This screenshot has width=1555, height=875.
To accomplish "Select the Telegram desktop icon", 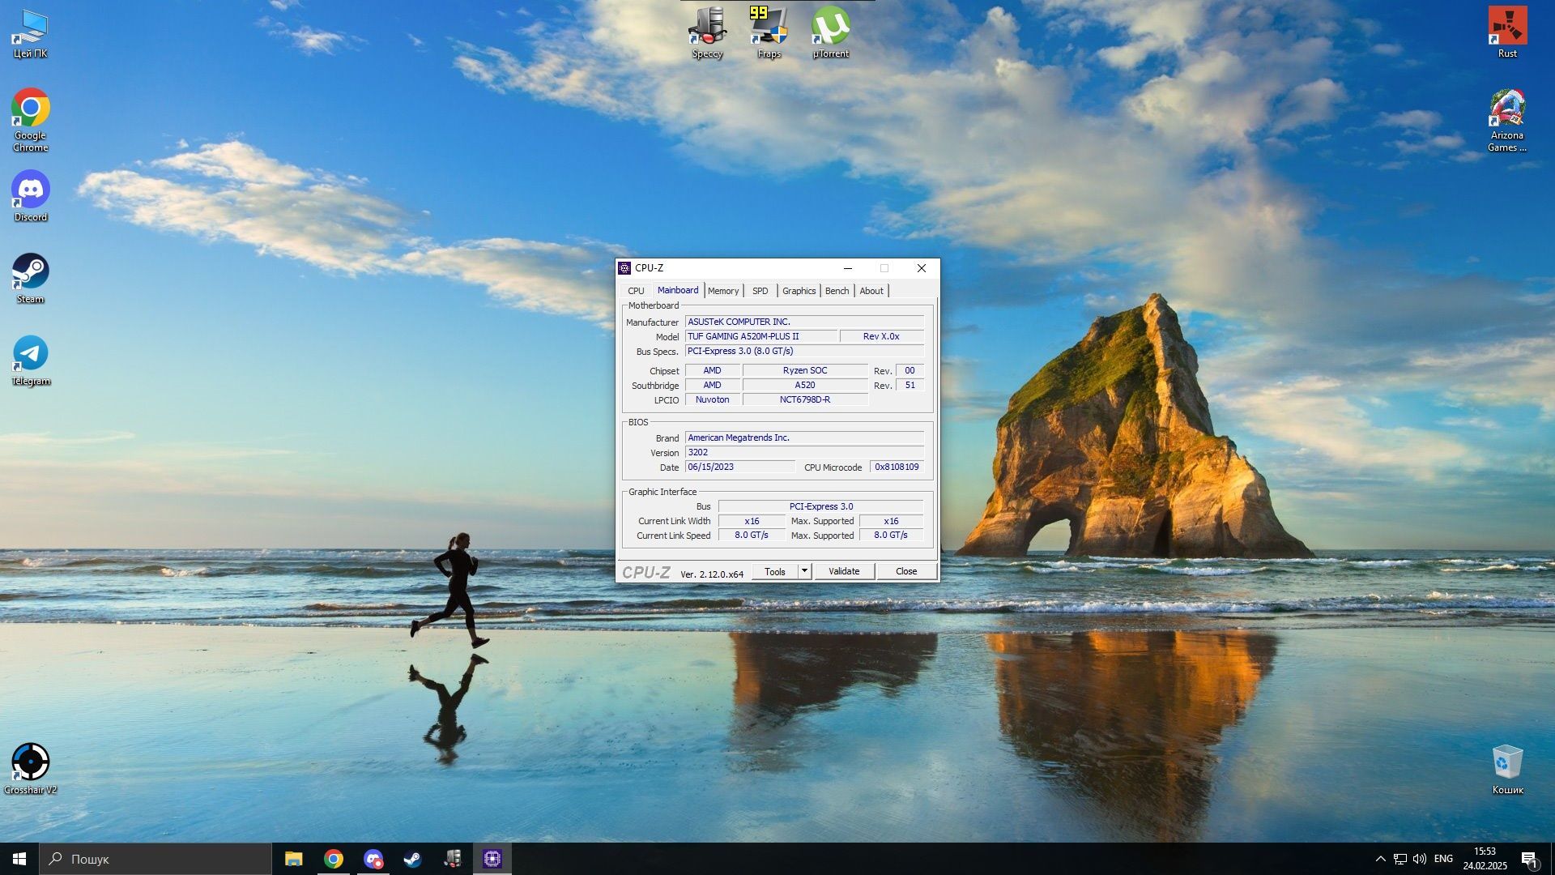I will click(x=31, y=361).
